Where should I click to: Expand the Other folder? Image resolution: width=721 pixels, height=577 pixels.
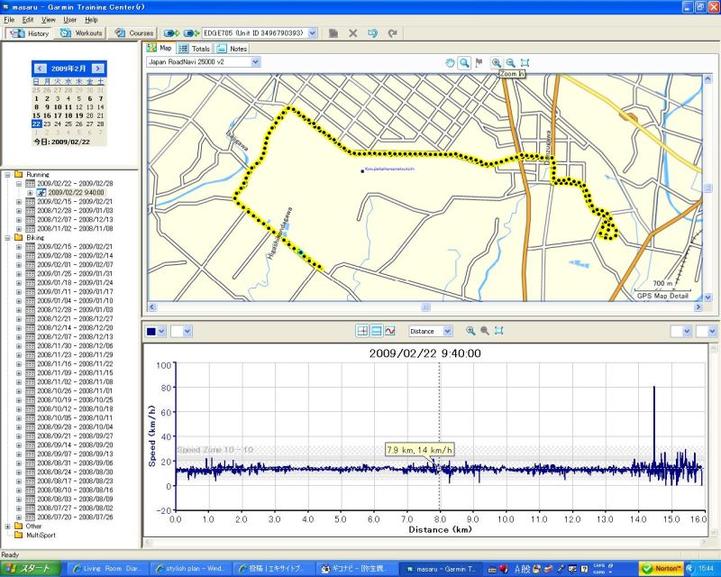[8, 527]
